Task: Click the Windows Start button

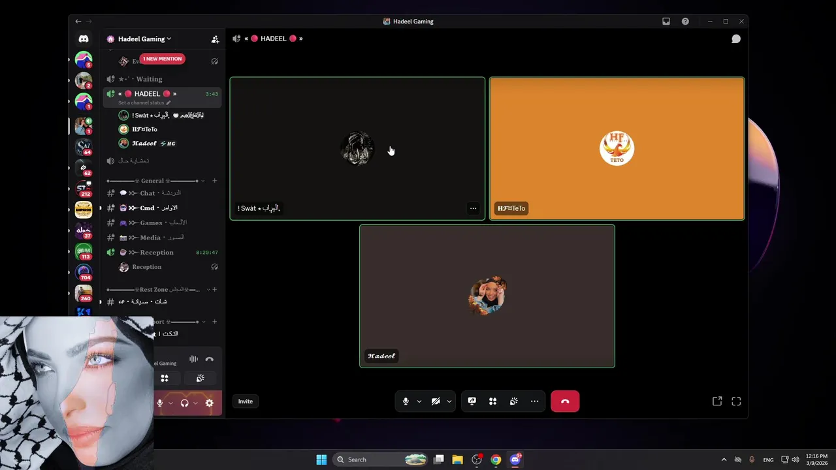Action: tap(321, 460)
